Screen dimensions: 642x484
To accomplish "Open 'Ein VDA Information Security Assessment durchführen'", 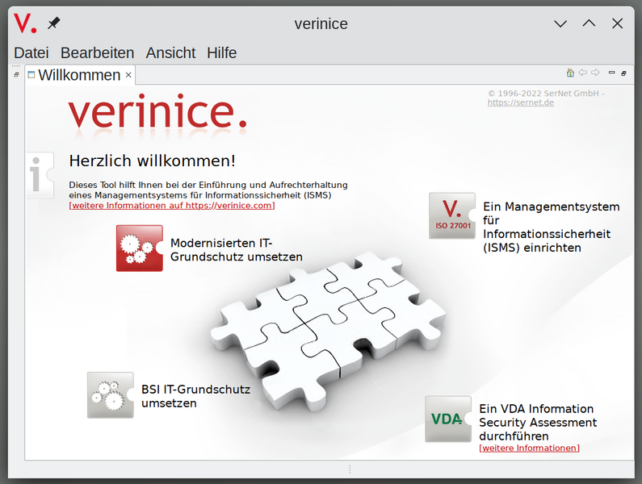I will point(538,422).
